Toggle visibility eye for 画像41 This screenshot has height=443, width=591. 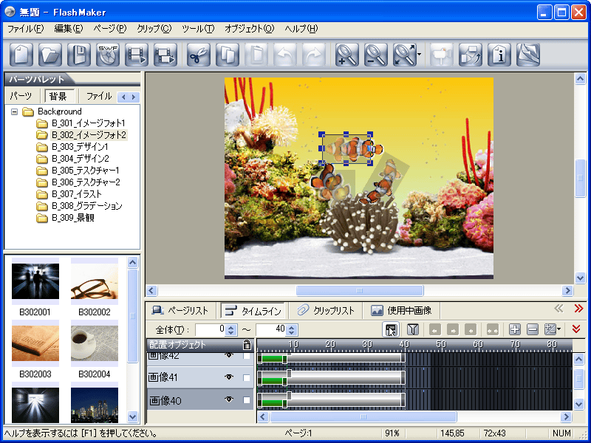point(229,377)
